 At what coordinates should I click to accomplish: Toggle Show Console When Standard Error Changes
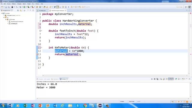coord(172,79)
